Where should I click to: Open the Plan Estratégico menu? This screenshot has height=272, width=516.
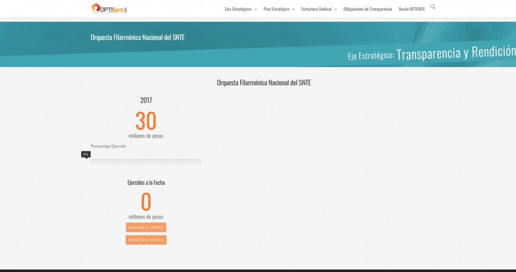tap(276, 9)
